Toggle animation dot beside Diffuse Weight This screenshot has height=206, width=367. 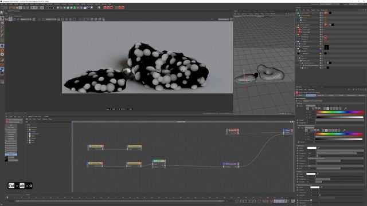click(x=298, y=120)
